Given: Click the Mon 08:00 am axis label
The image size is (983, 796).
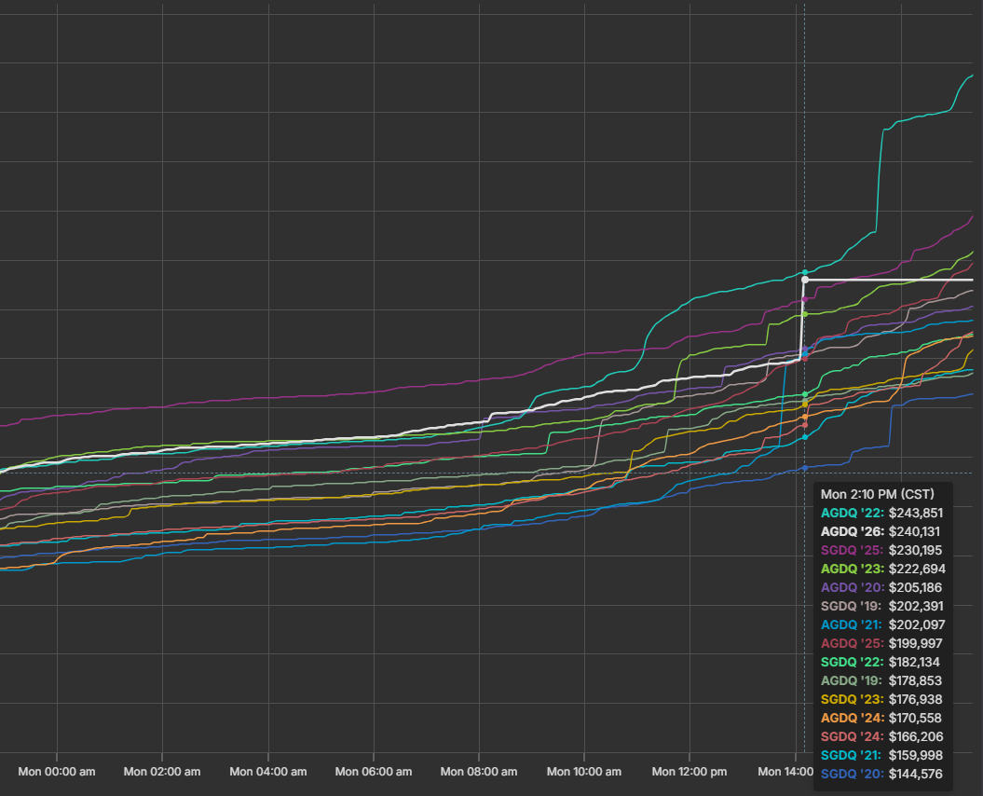Looking at the screenshot, I should 478,772.
